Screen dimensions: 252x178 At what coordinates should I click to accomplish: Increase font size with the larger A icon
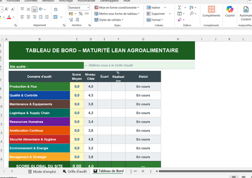[7, 9]
